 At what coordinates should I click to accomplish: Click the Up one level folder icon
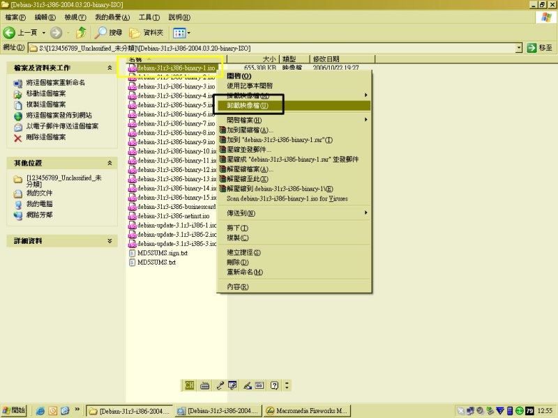point(82,33)
